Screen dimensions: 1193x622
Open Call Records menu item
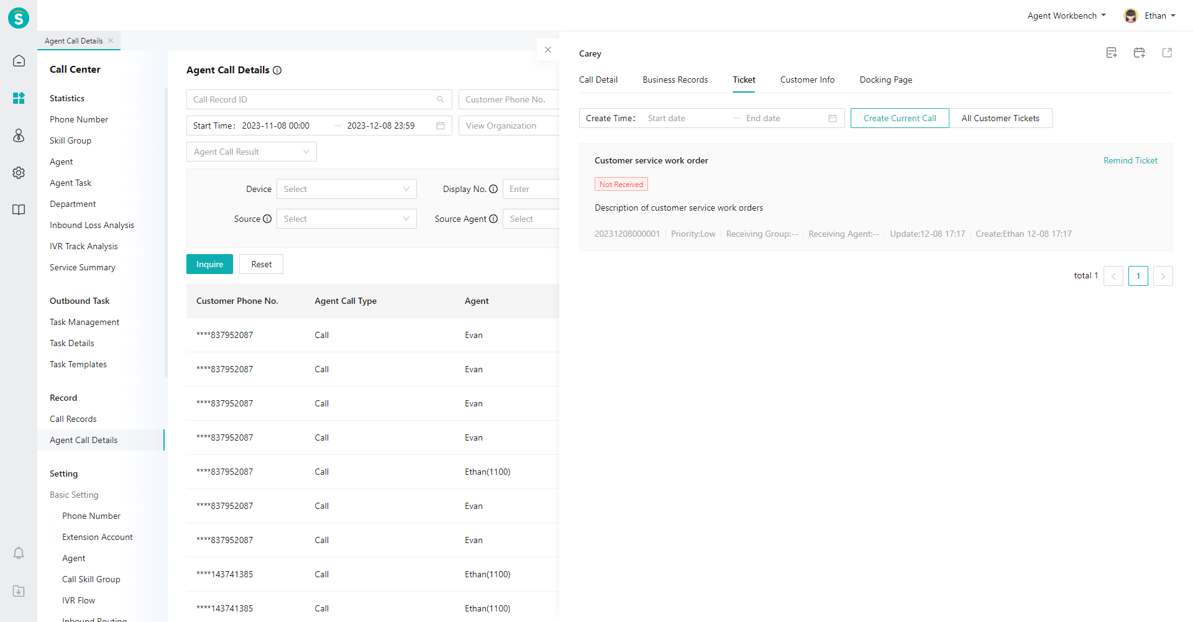click(73, 419)
